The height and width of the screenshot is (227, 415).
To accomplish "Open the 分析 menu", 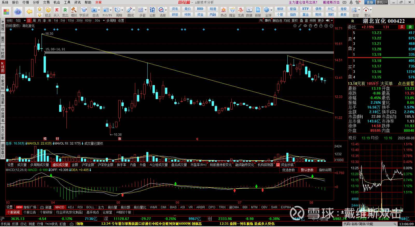I will [36, 2].
